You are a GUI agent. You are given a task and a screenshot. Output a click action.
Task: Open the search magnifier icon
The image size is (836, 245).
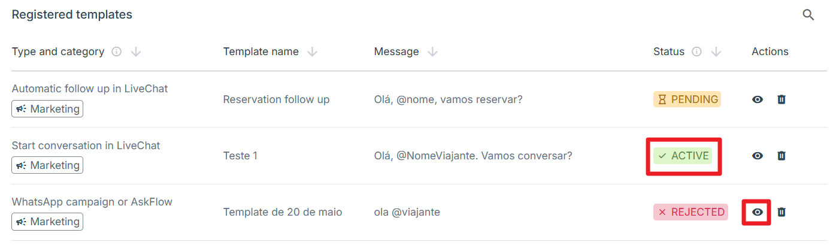pos(808,15)
